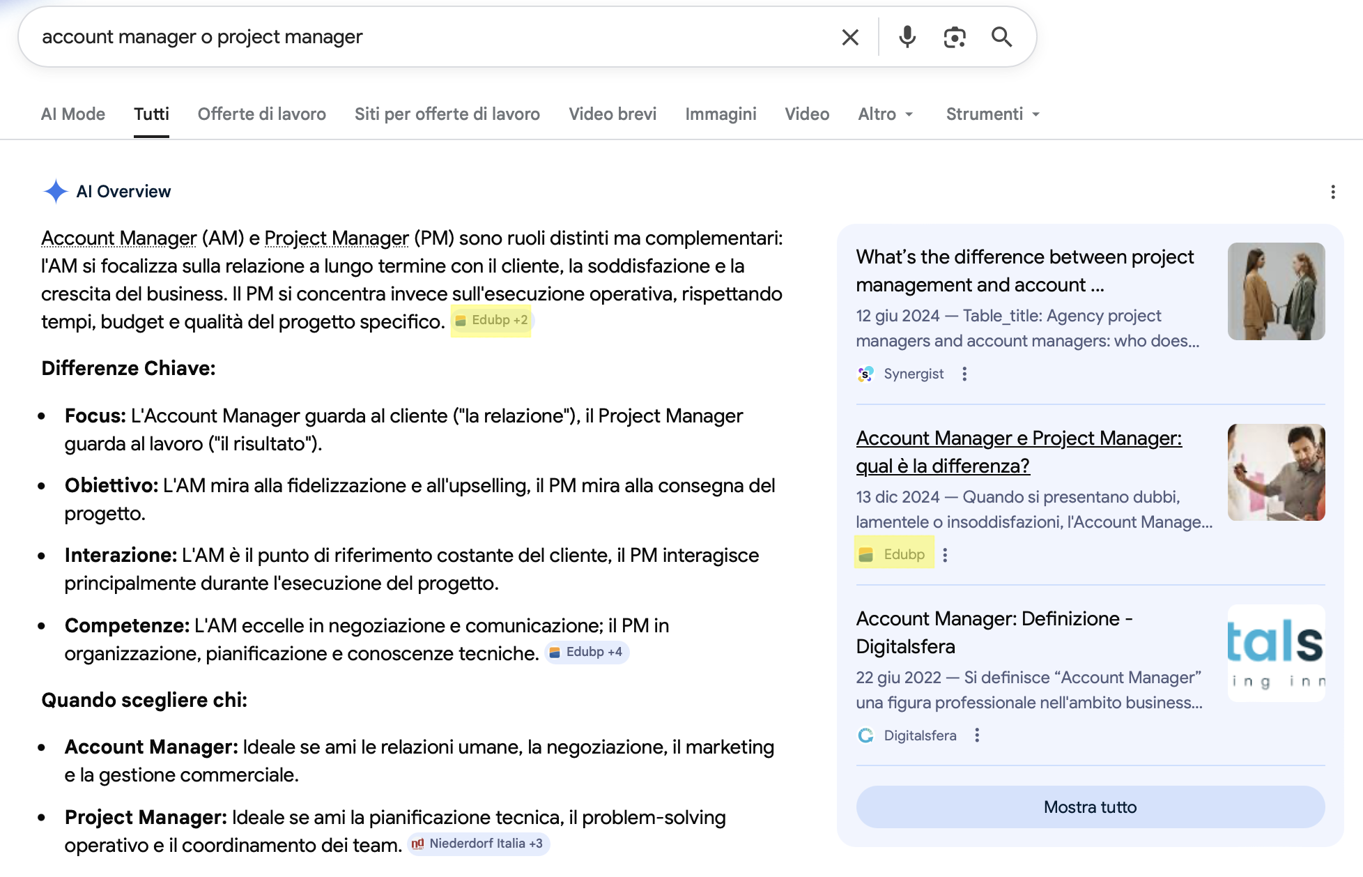Clear the search query with the X icon
This screenshot has height=877, width=1363.
(x=849, y=36)
